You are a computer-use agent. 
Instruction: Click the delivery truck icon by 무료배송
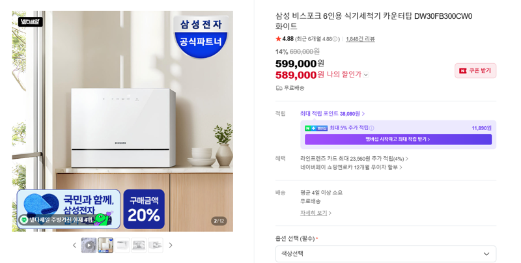[279, 88]
